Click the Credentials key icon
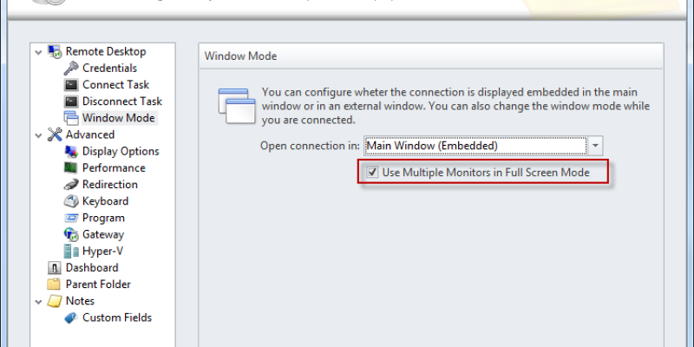 click(71, 69)
